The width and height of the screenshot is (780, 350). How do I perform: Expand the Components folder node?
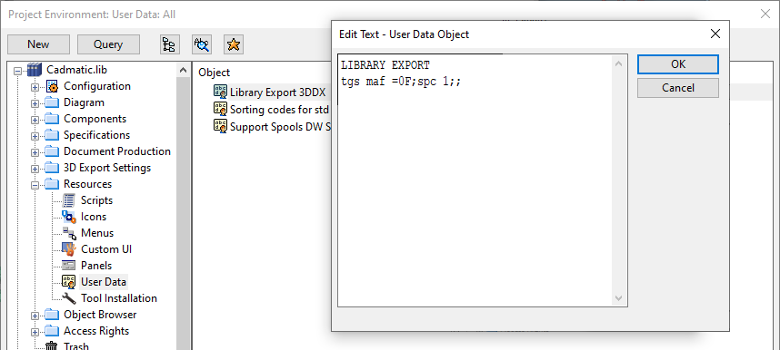[35, 120]
